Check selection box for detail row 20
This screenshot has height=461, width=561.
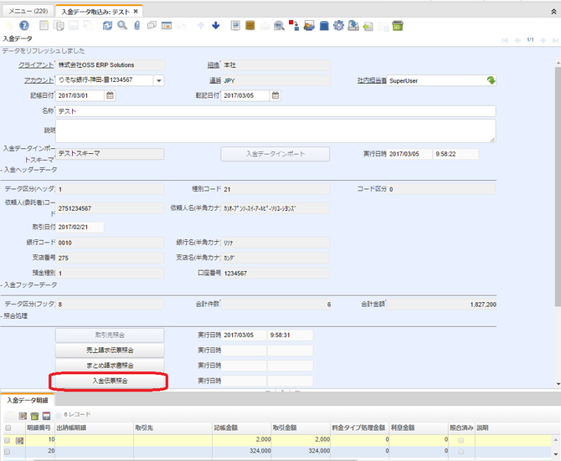coord(8,452)
